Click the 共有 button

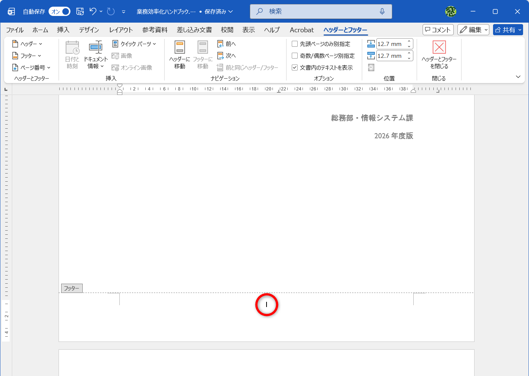(508, 30)
